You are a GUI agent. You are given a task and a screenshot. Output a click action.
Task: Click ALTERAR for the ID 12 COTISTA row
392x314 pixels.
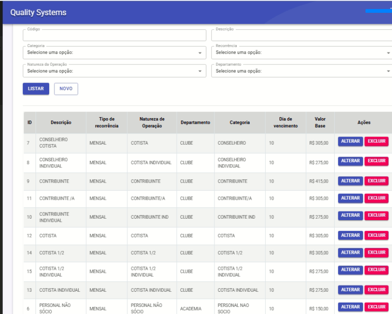point(350,235)
